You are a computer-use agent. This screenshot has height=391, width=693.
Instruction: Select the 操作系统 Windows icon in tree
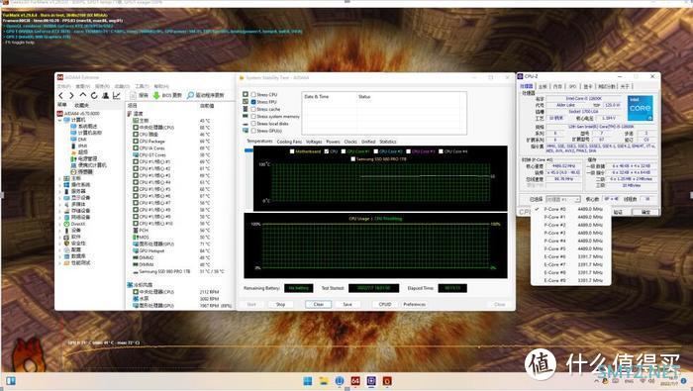tap(66, 185)
